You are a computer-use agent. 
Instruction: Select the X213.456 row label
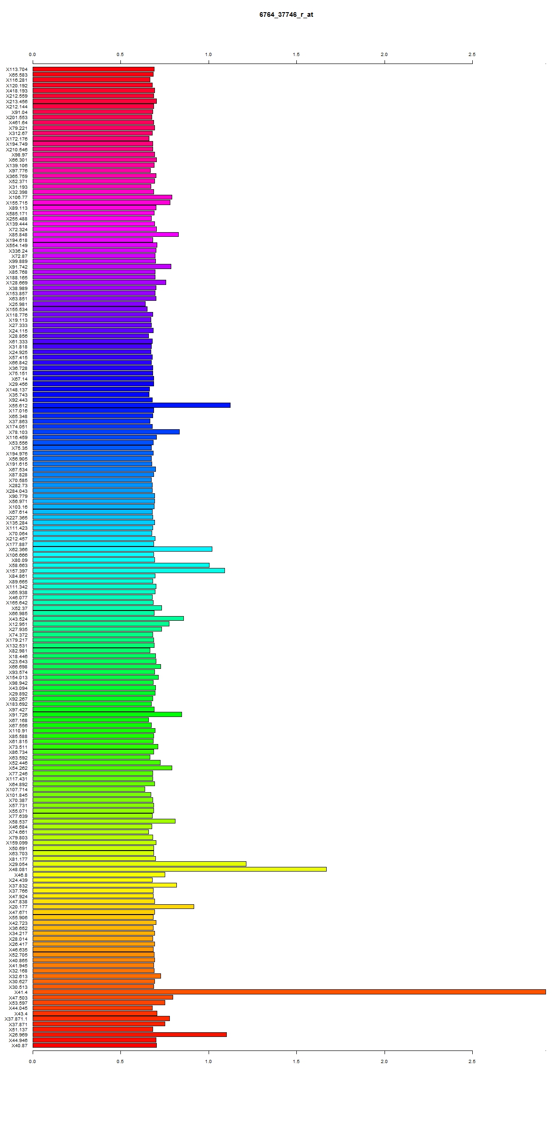click(17, 101)
